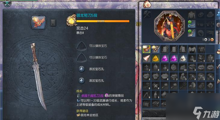Viewport: 220px width, 120px height.
Task: Click the empty material slot beside the dragon weapon icon
Action: (x=53, y=22)
